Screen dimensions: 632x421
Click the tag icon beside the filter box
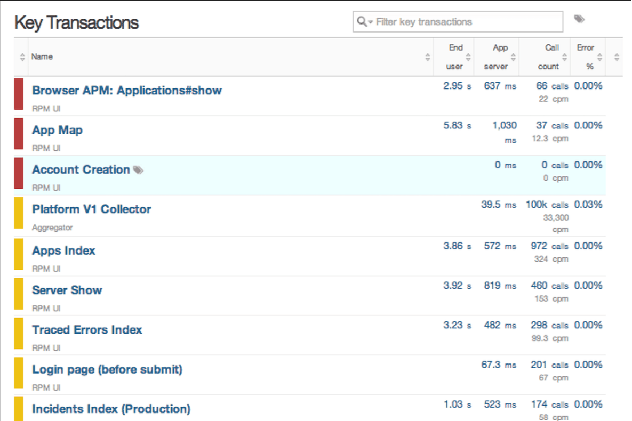tap(579, 19)
